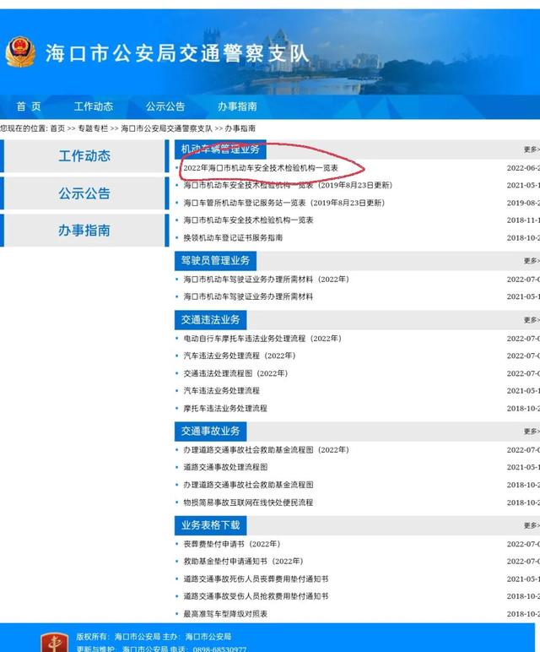Open 首页 in the navigation bar
The image size is (540, 652).
coord(29,107)
